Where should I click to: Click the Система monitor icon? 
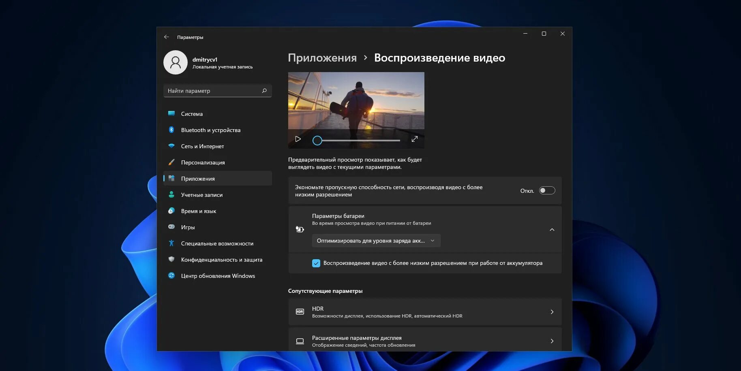(171, 113)
